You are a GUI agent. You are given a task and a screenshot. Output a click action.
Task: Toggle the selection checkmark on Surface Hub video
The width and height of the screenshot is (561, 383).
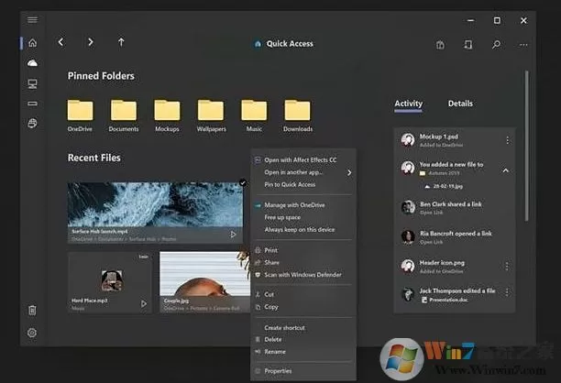(243, 182)
